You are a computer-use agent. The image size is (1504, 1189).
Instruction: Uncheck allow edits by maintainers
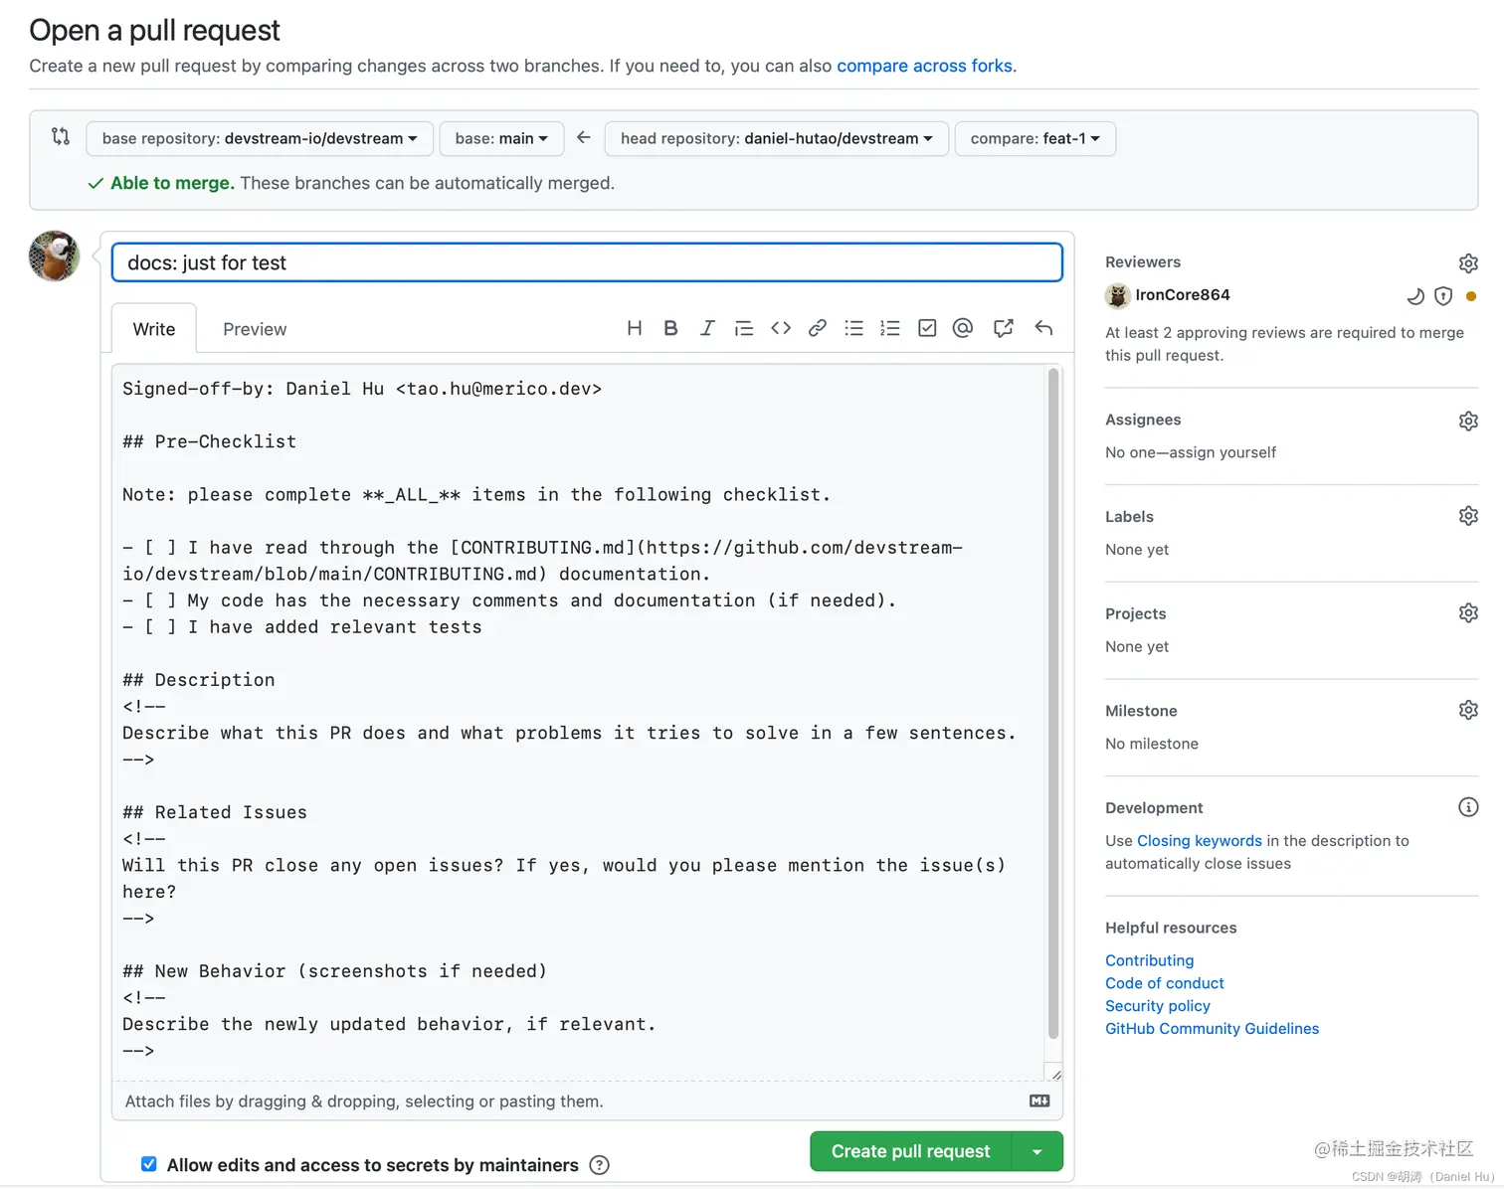click(147, 1164)
